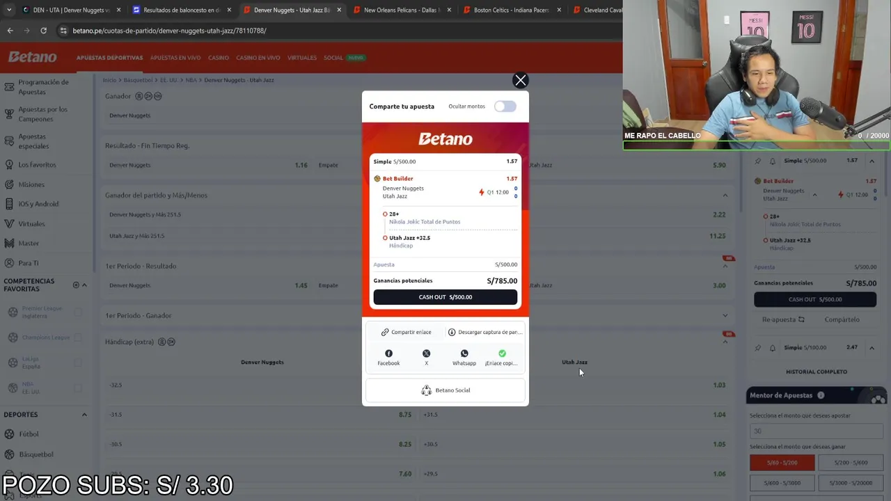Click Compártelo in bet slip
The width and height of the screenshot is (891, 501).
[842, 320]
